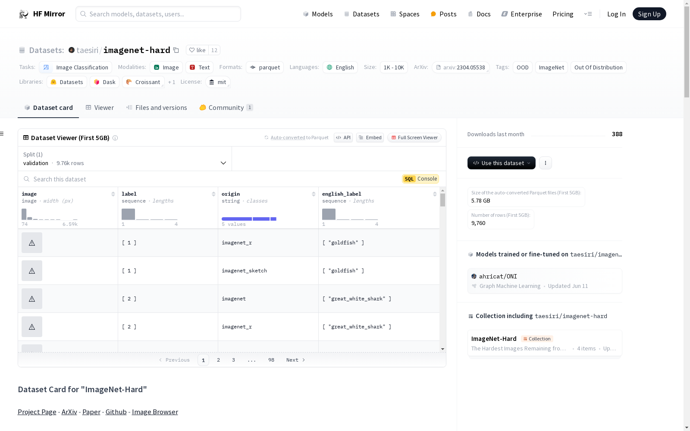Open the Files and versions tab

tap(157, 108)
